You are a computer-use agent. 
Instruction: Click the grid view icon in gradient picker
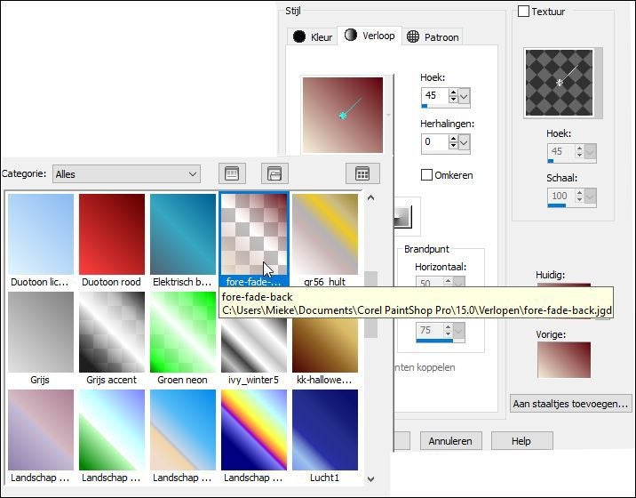tap(362, 173)
